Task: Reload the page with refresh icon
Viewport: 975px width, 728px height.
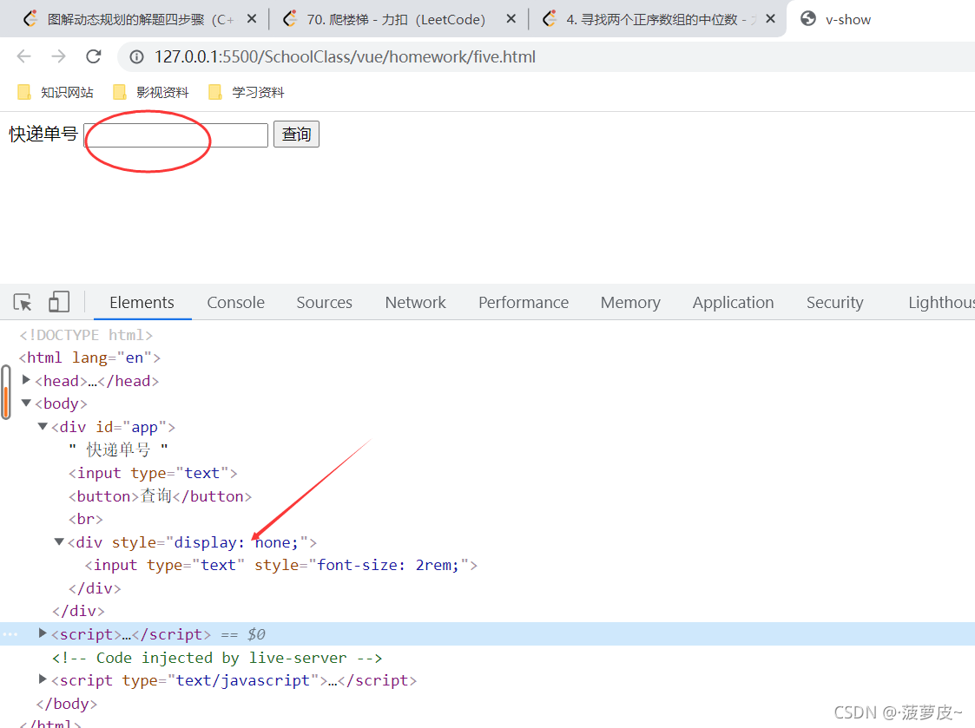Action: 94,56
